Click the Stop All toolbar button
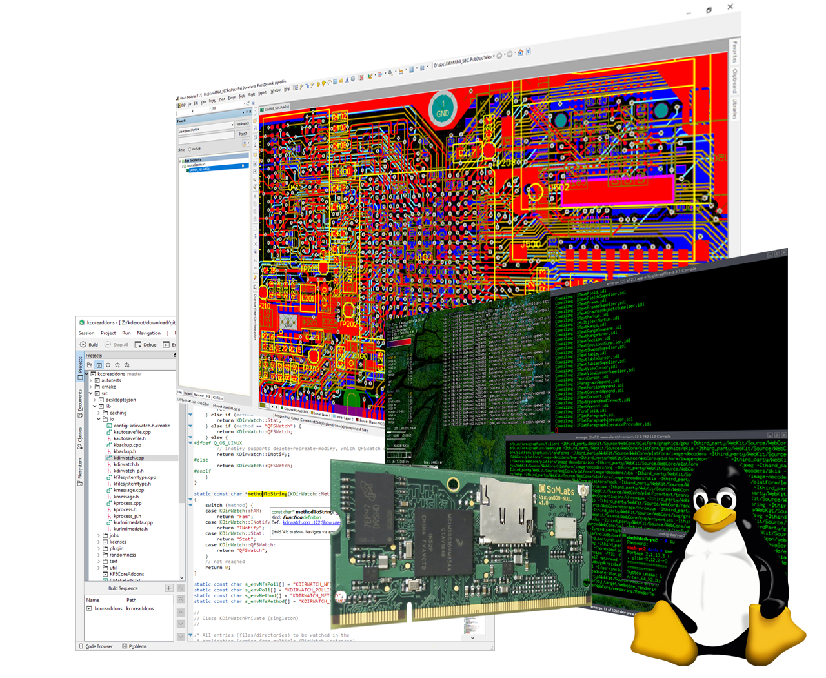This screenshot has width=826, height=678. [x=116, y=345]
